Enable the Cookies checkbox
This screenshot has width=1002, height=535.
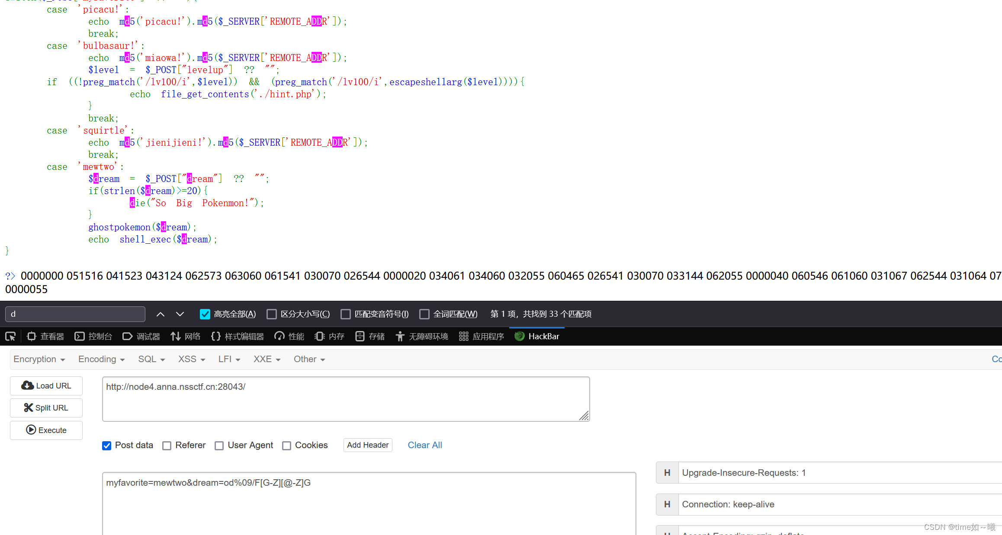coord(286,446)
